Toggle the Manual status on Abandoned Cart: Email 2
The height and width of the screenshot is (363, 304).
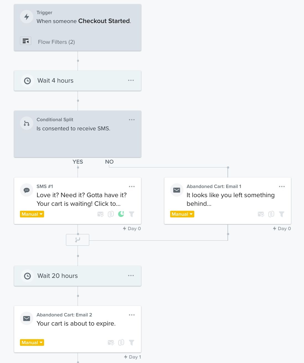coord(32,342)
